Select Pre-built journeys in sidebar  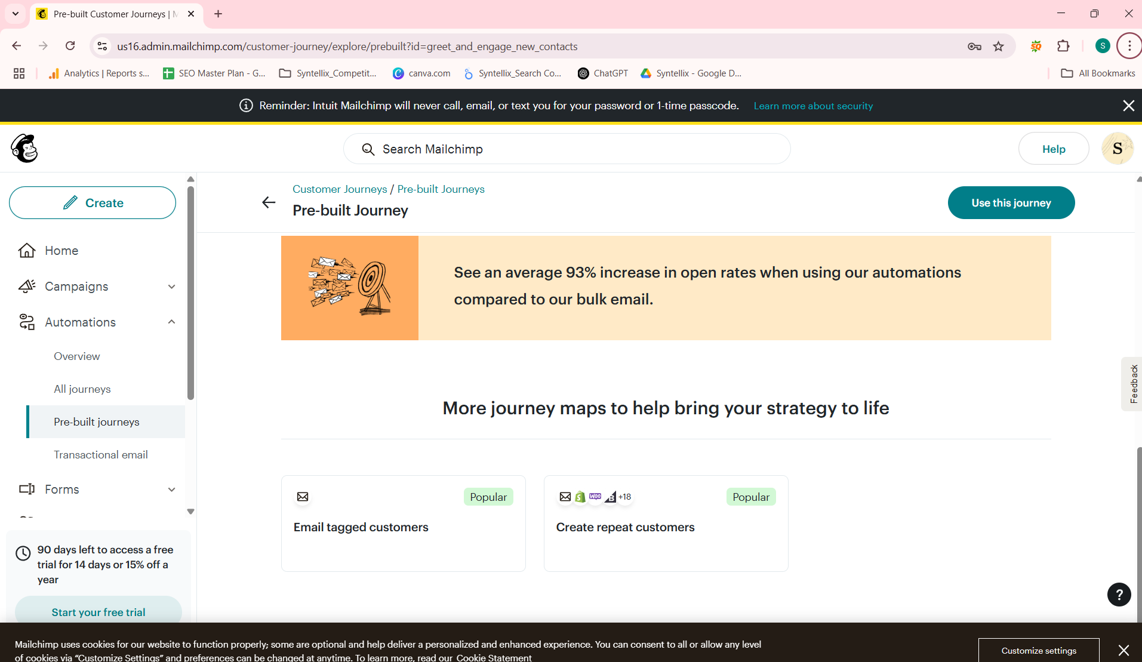pyautogui.click(x=106, y=422)
